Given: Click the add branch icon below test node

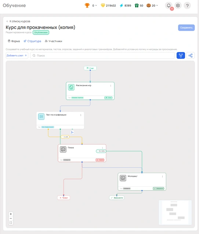Looking at the screenshot, I should click(x=72, y=132).
